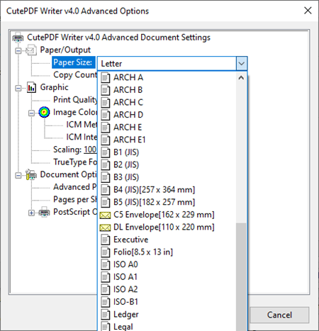Choose ARCH B from the paper list
The width and height of the screenshot is (319, 331).
[167, 90]
